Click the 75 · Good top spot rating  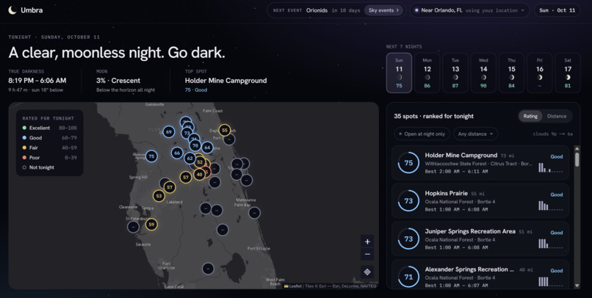tap(196, 90)
